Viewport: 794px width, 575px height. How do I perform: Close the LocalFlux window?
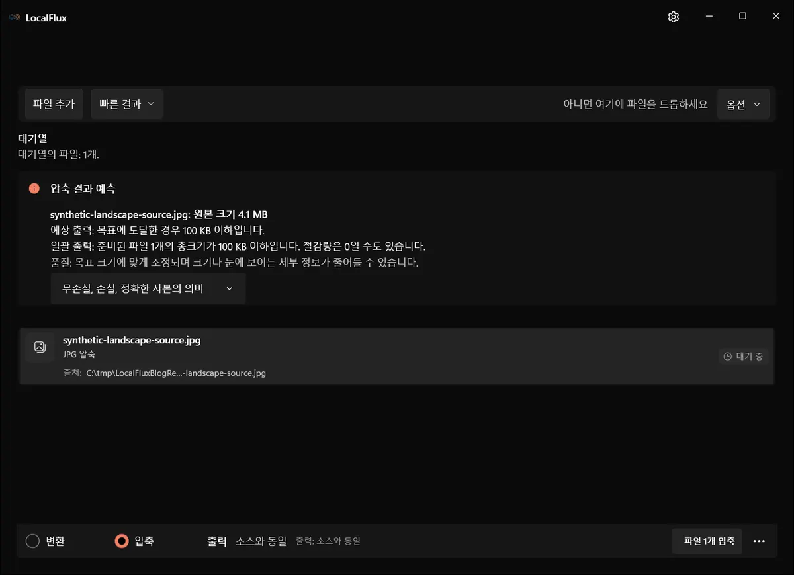[776, 17]
